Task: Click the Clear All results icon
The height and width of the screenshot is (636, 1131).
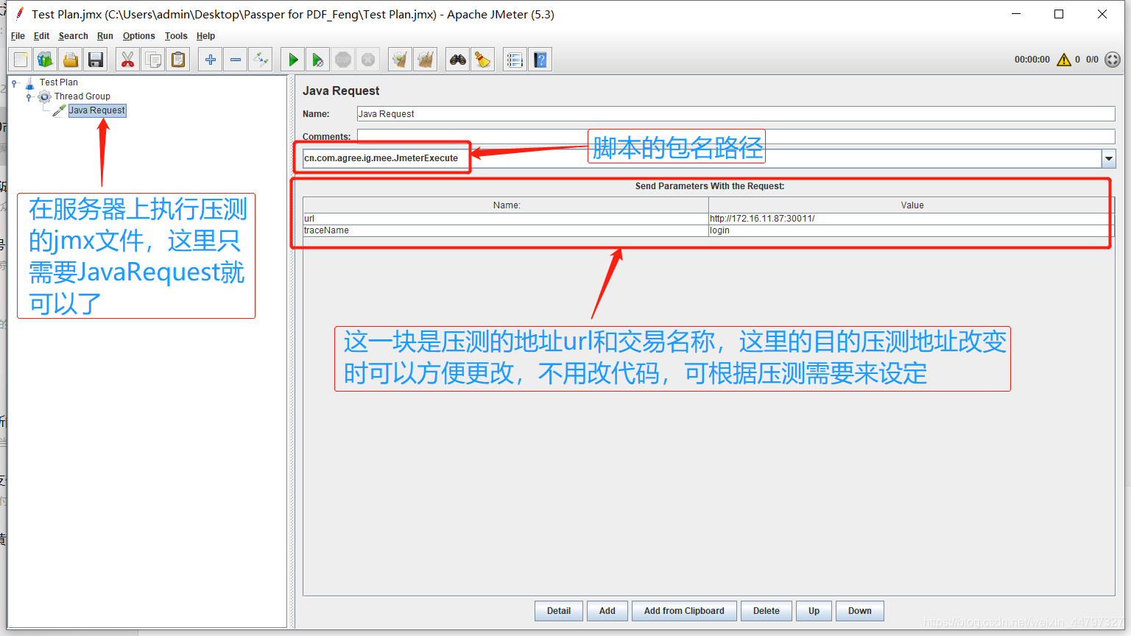Action: (426, 60)
